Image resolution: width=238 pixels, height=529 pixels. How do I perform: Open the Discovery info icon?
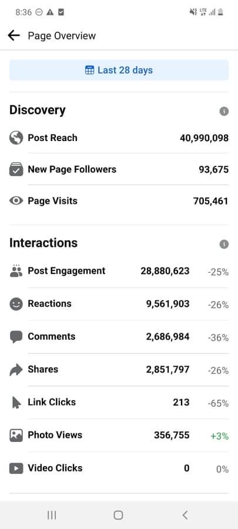(224, 111)
